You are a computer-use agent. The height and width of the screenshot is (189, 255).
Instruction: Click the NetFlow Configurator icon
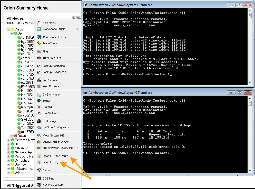(x=39, y=127)
